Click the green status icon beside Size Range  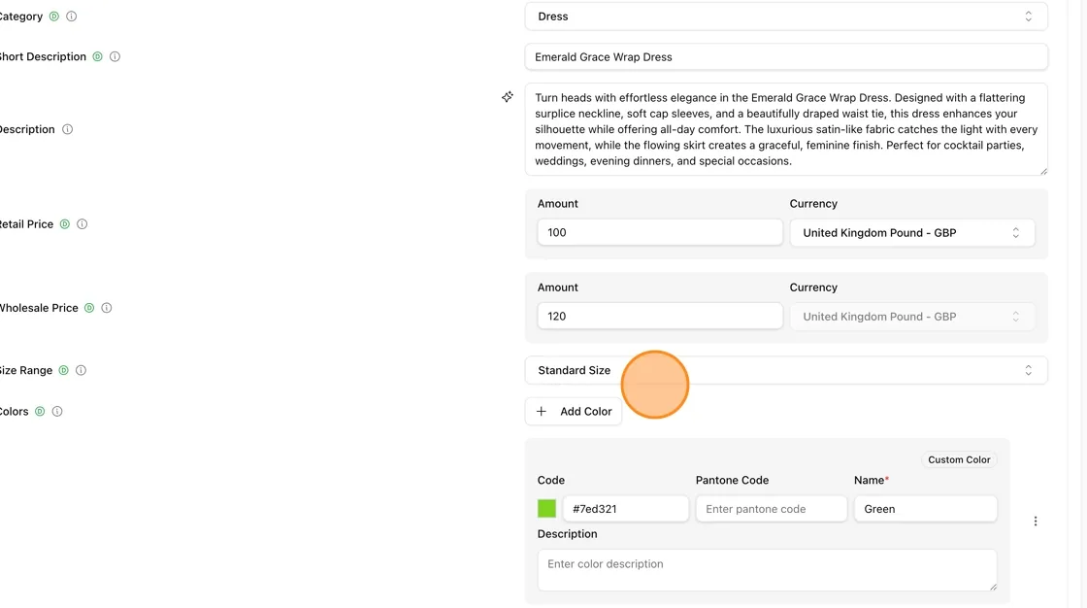64,371
